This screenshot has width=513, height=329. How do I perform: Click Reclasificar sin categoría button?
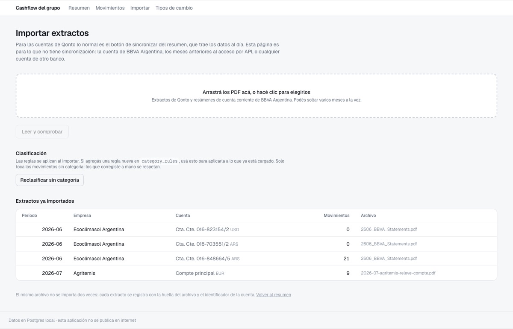[x=50, y=180]
